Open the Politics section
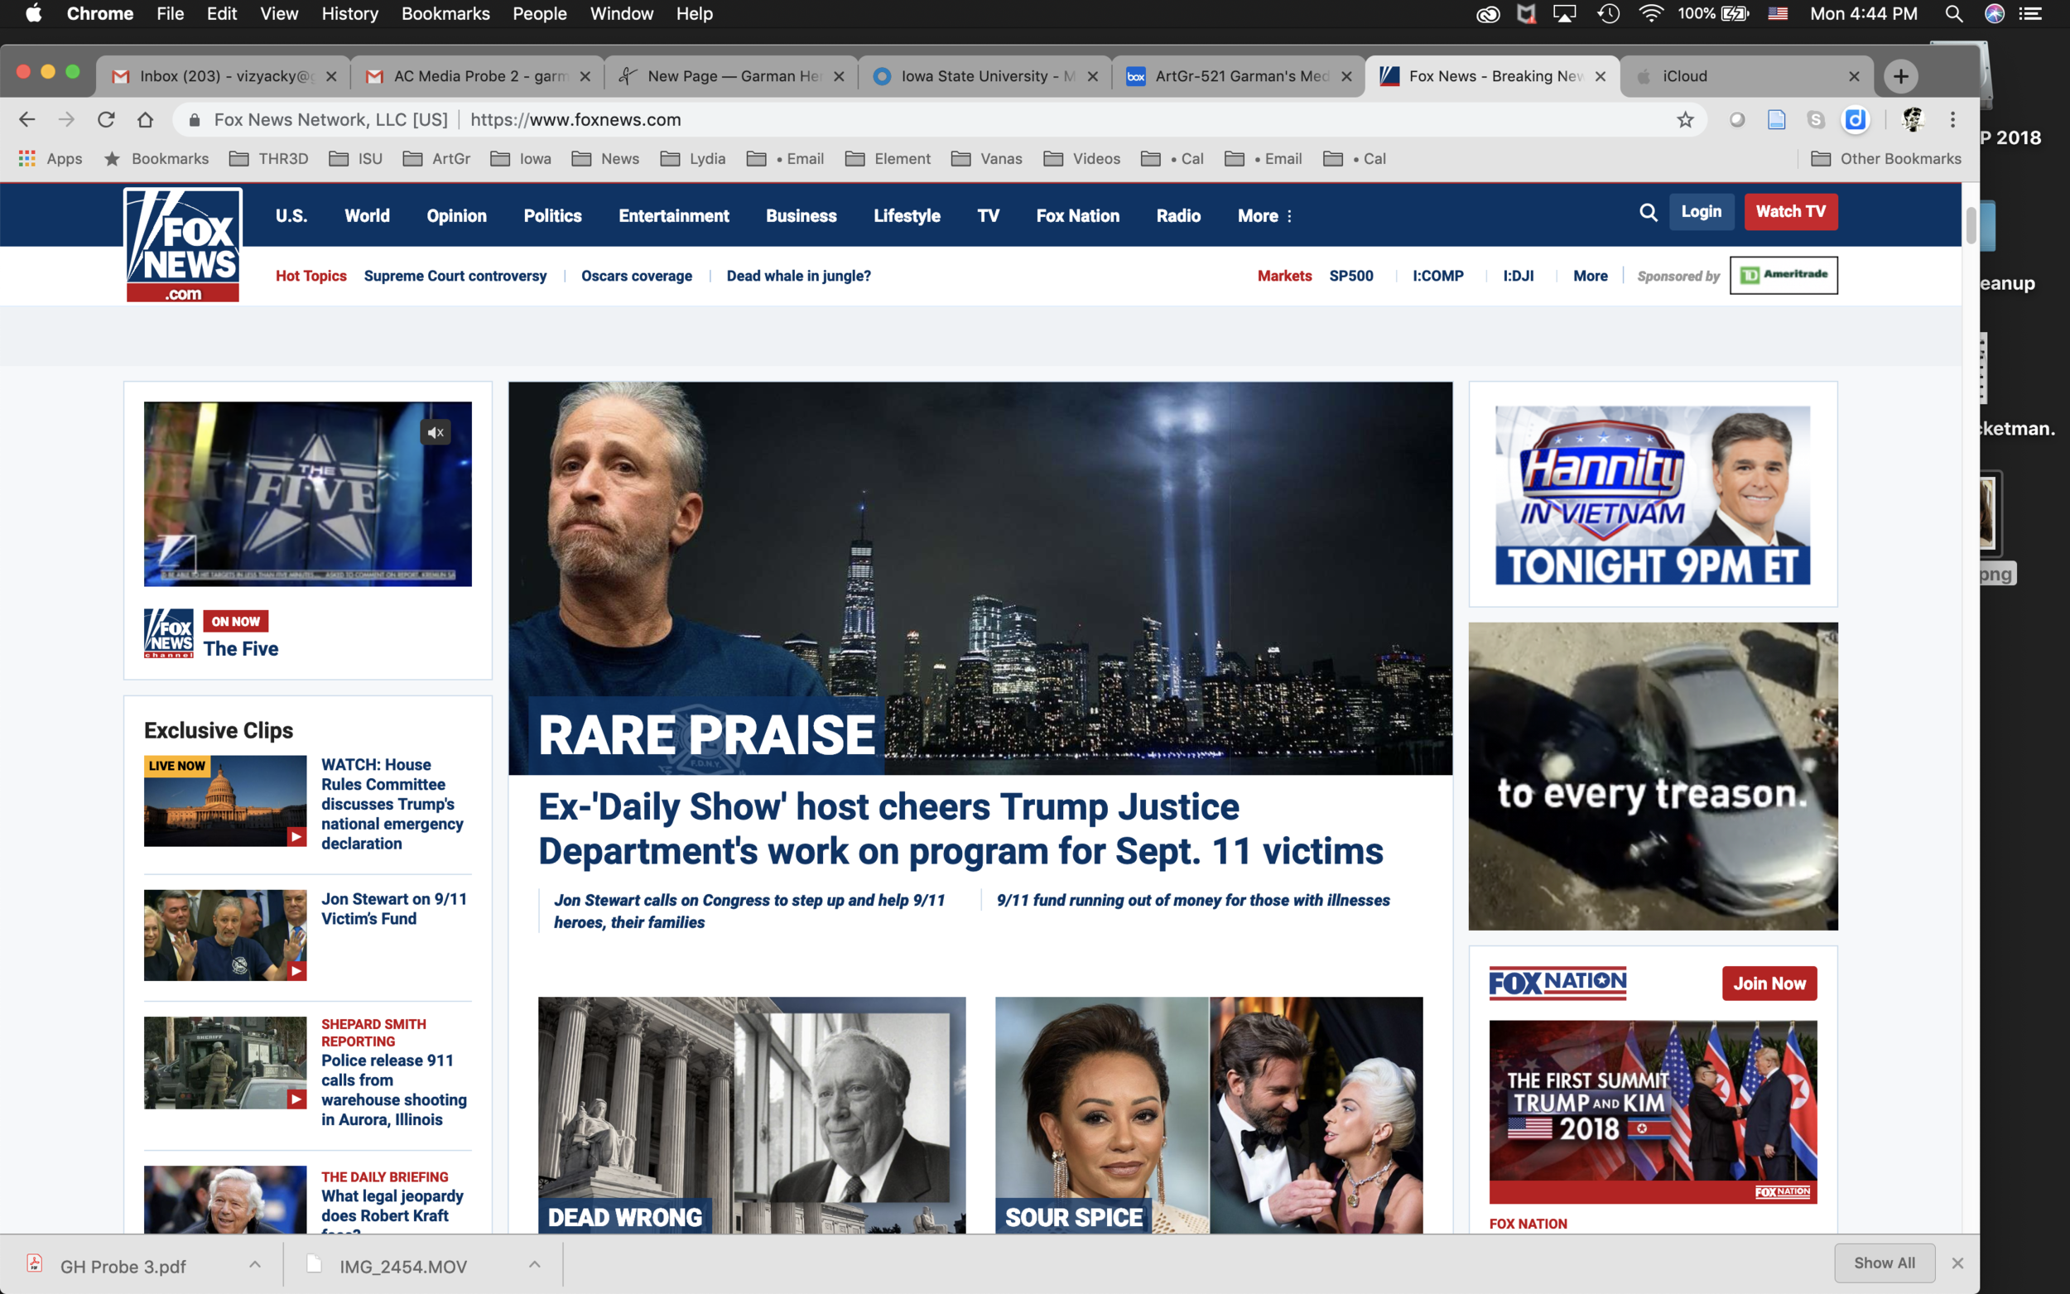The image size is (2070, 1294). click(x=552, y=217)
